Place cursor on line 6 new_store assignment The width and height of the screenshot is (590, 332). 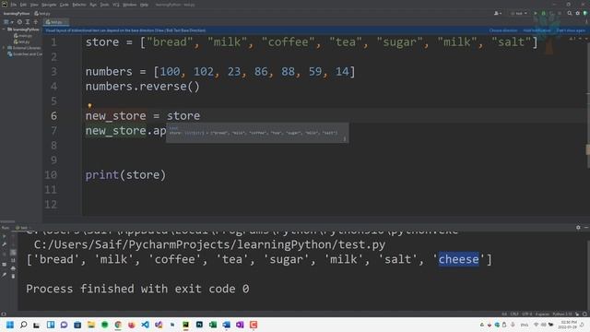pyautogui.click(x=143, y=116)
